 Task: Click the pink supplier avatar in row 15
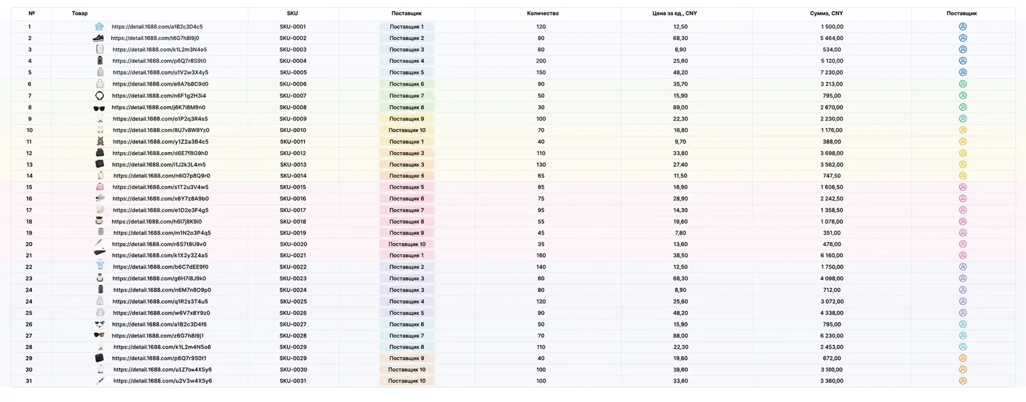(962, 188)
